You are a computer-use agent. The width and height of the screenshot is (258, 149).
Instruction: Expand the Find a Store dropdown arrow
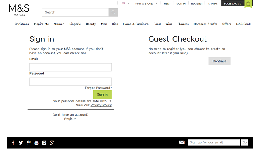[157, 3]
